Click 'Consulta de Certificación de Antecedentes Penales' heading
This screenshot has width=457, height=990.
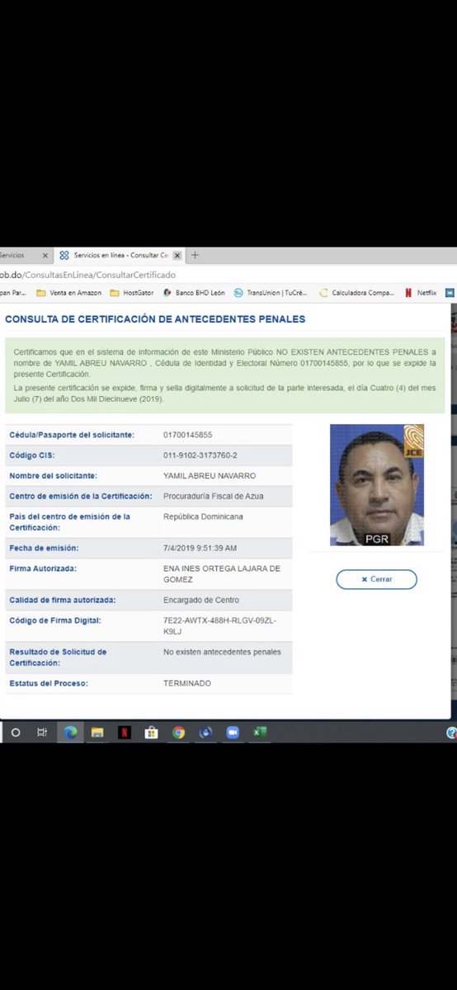tap(155, 319)
